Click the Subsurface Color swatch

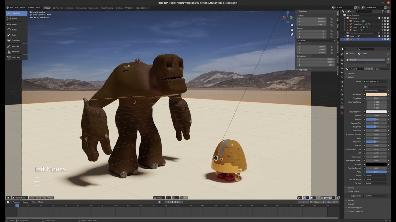[376, 112]
